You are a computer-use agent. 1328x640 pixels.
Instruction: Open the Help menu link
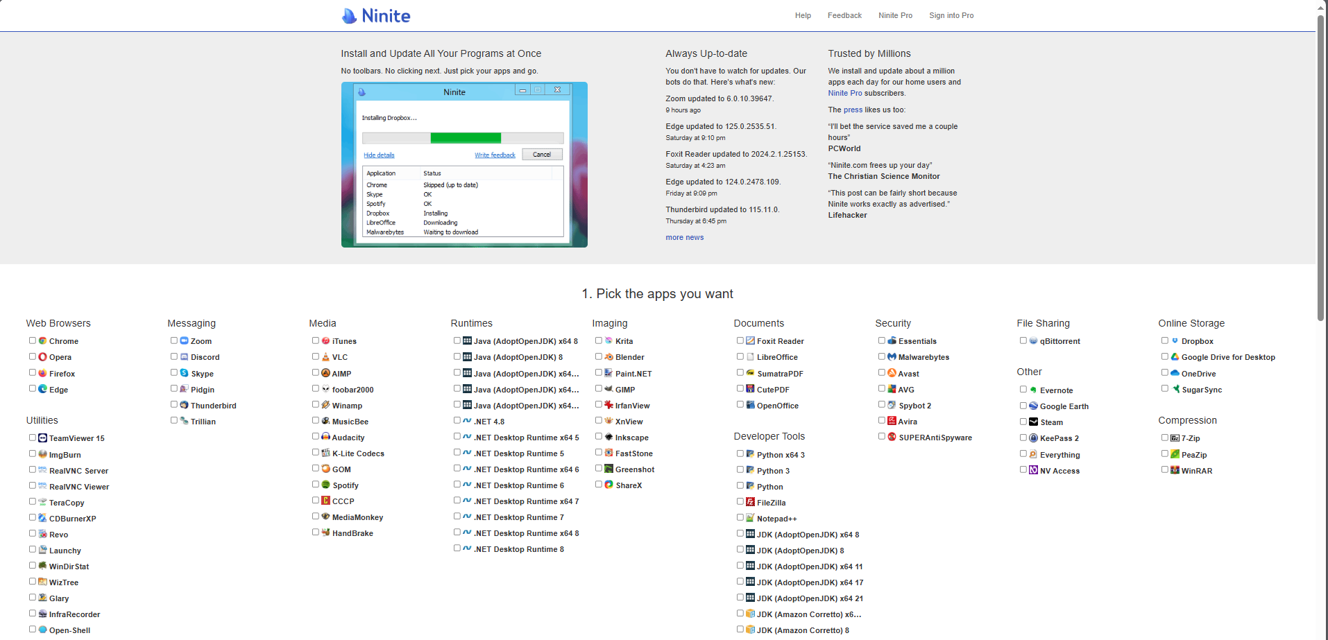803,15
